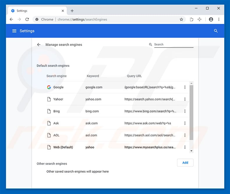
Task: Click the search.yahoo.com query URL
Action: [150, 99]
